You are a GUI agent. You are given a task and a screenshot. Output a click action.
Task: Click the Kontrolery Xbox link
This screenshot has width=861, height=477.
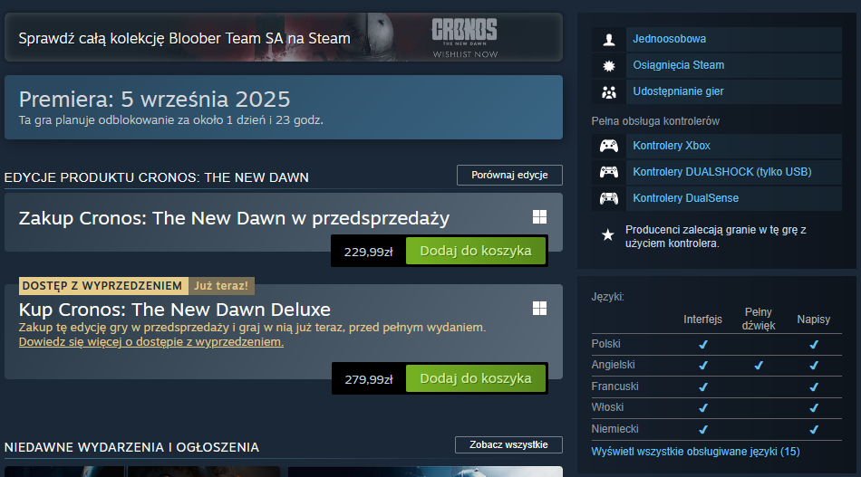click(x=672, y=147)
